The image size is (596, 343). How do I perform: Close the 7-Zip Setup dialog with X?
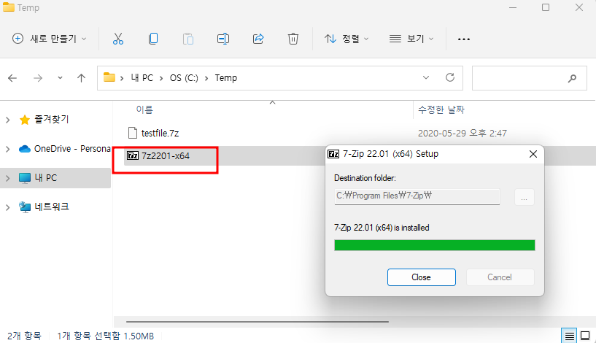coord(533,154)
